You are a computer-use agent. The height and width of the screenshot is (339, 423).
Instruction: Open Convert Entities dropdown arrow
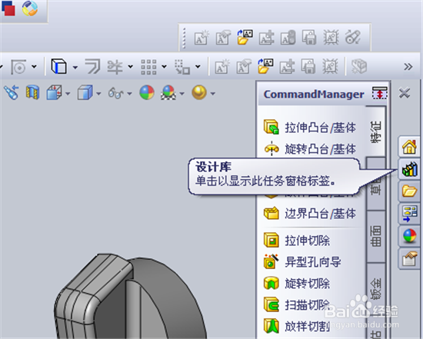[75, 67]
